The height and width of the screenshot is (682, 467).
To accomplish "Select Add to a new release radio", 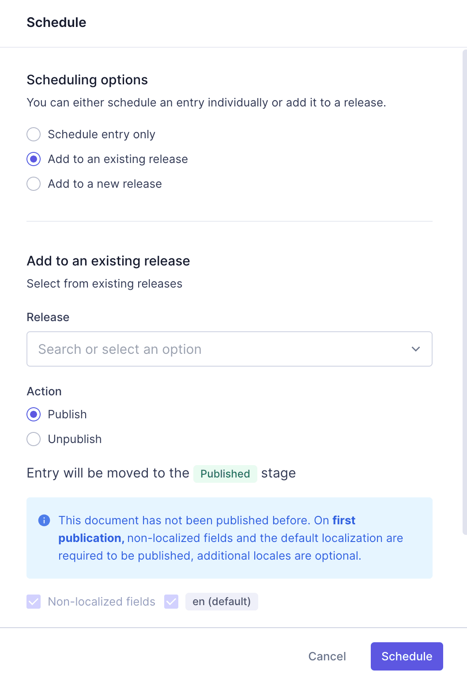I will pos(34,184).
